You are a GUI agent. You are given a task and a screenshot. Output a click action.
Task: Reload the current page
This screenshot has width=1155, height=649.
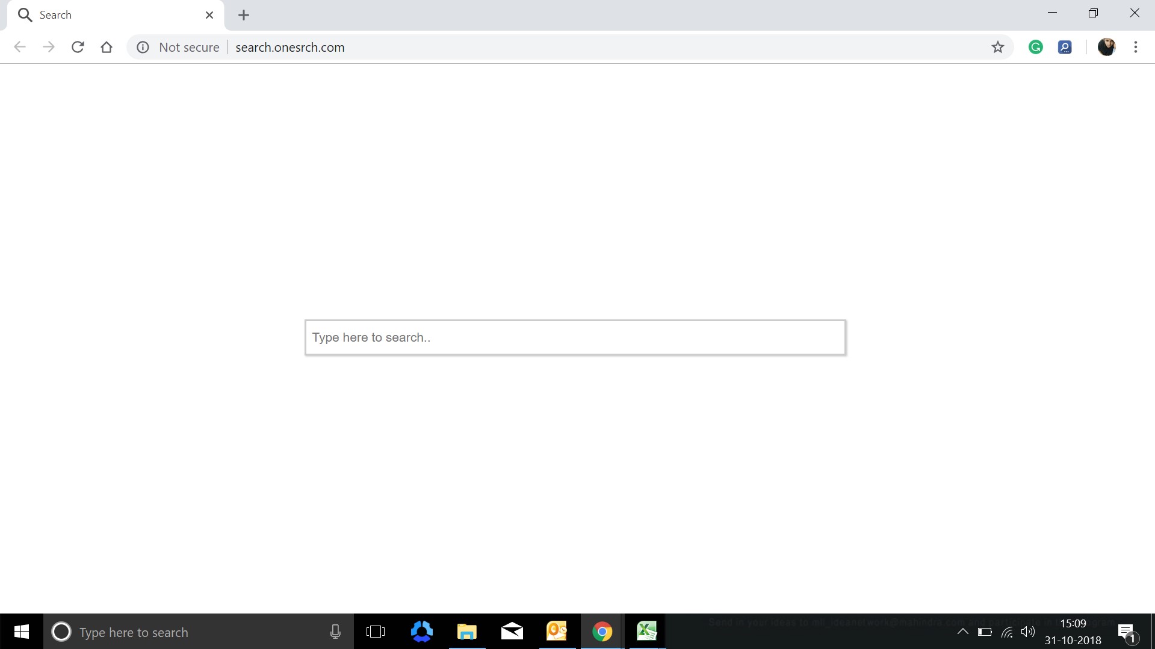78,47
